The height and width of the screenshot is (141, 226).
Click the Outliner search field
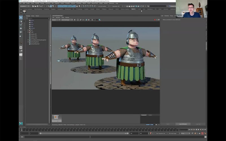[x=39, y=18]
